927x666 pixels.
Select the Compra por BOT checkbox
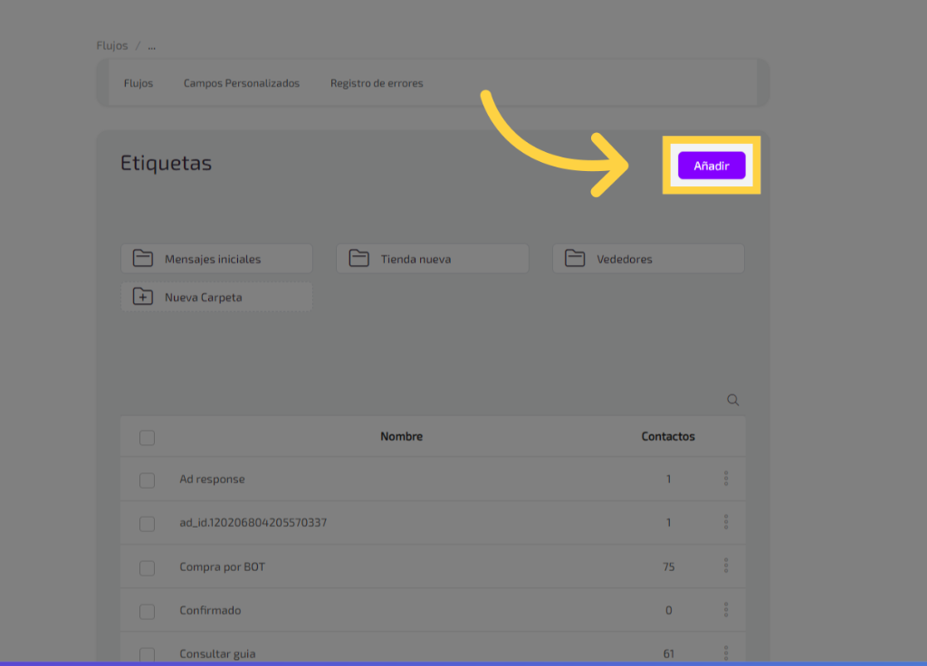pos(147,568)
